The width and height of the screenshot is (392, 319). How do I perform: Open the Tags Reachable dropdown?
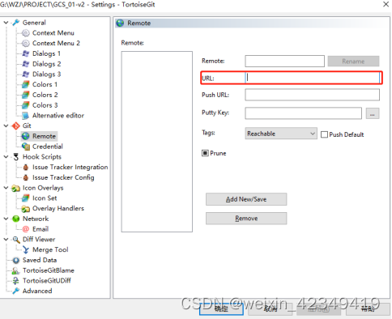pyautogui.click(x=281, y=134)
